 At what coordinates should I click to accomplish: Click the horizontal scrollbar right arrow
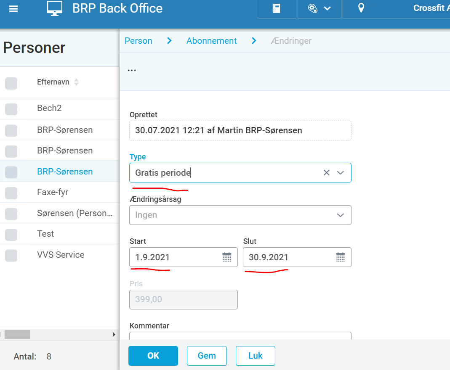tap(114, 334)
